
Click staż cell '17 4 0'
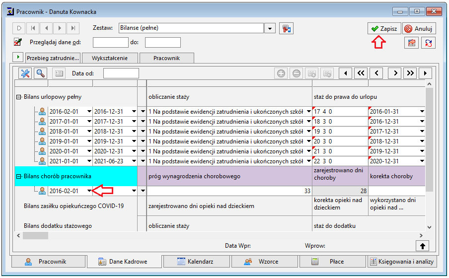pos(340,111)
